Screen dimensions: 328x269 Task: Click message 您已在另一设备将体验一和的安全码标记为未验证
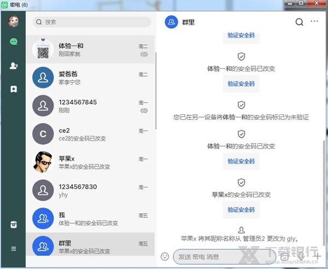tap(241, 117)
